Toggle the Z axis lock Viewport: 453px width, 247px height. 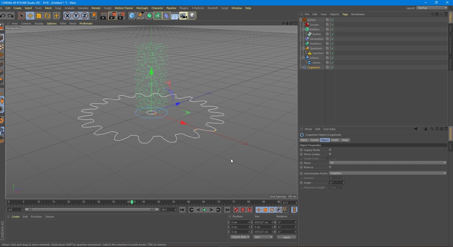[x=84, y=16]
